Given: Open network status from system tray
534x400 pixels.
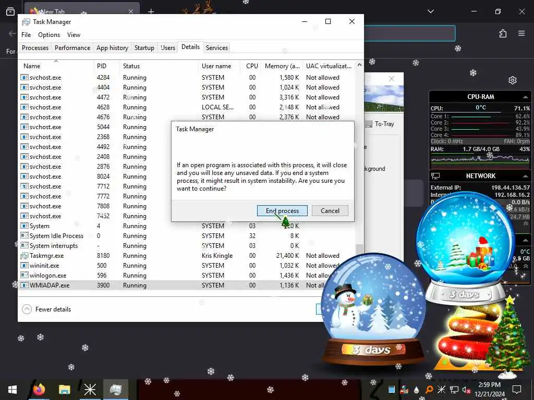Looking at the screenshot, I should pos(454,390).
